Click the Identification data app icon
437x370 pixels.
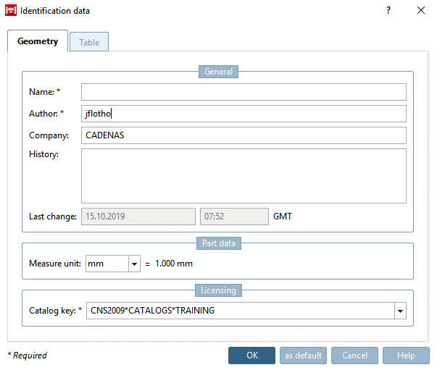tap(11, 11)
